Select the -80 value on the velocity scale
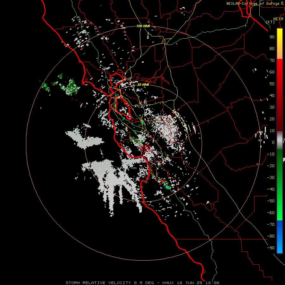This screenshot has height=285, width=285. point(271,236)
